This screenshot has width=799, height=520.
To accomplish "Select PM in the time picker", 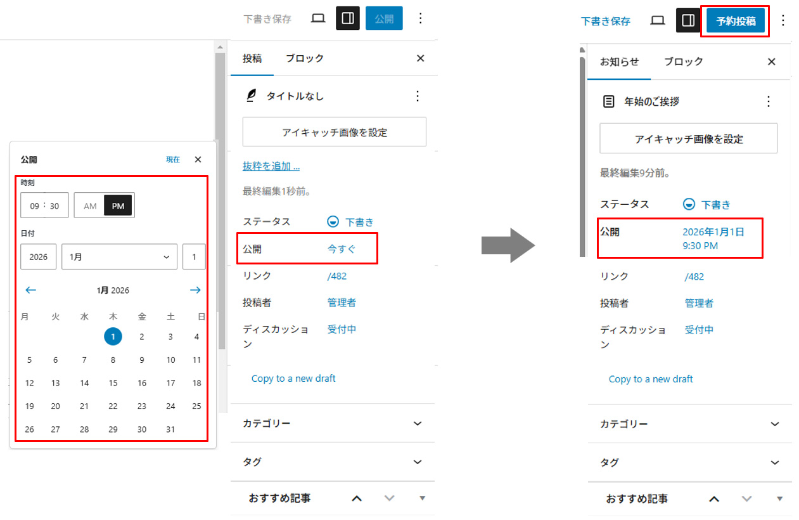I will [x=118, y=206].
